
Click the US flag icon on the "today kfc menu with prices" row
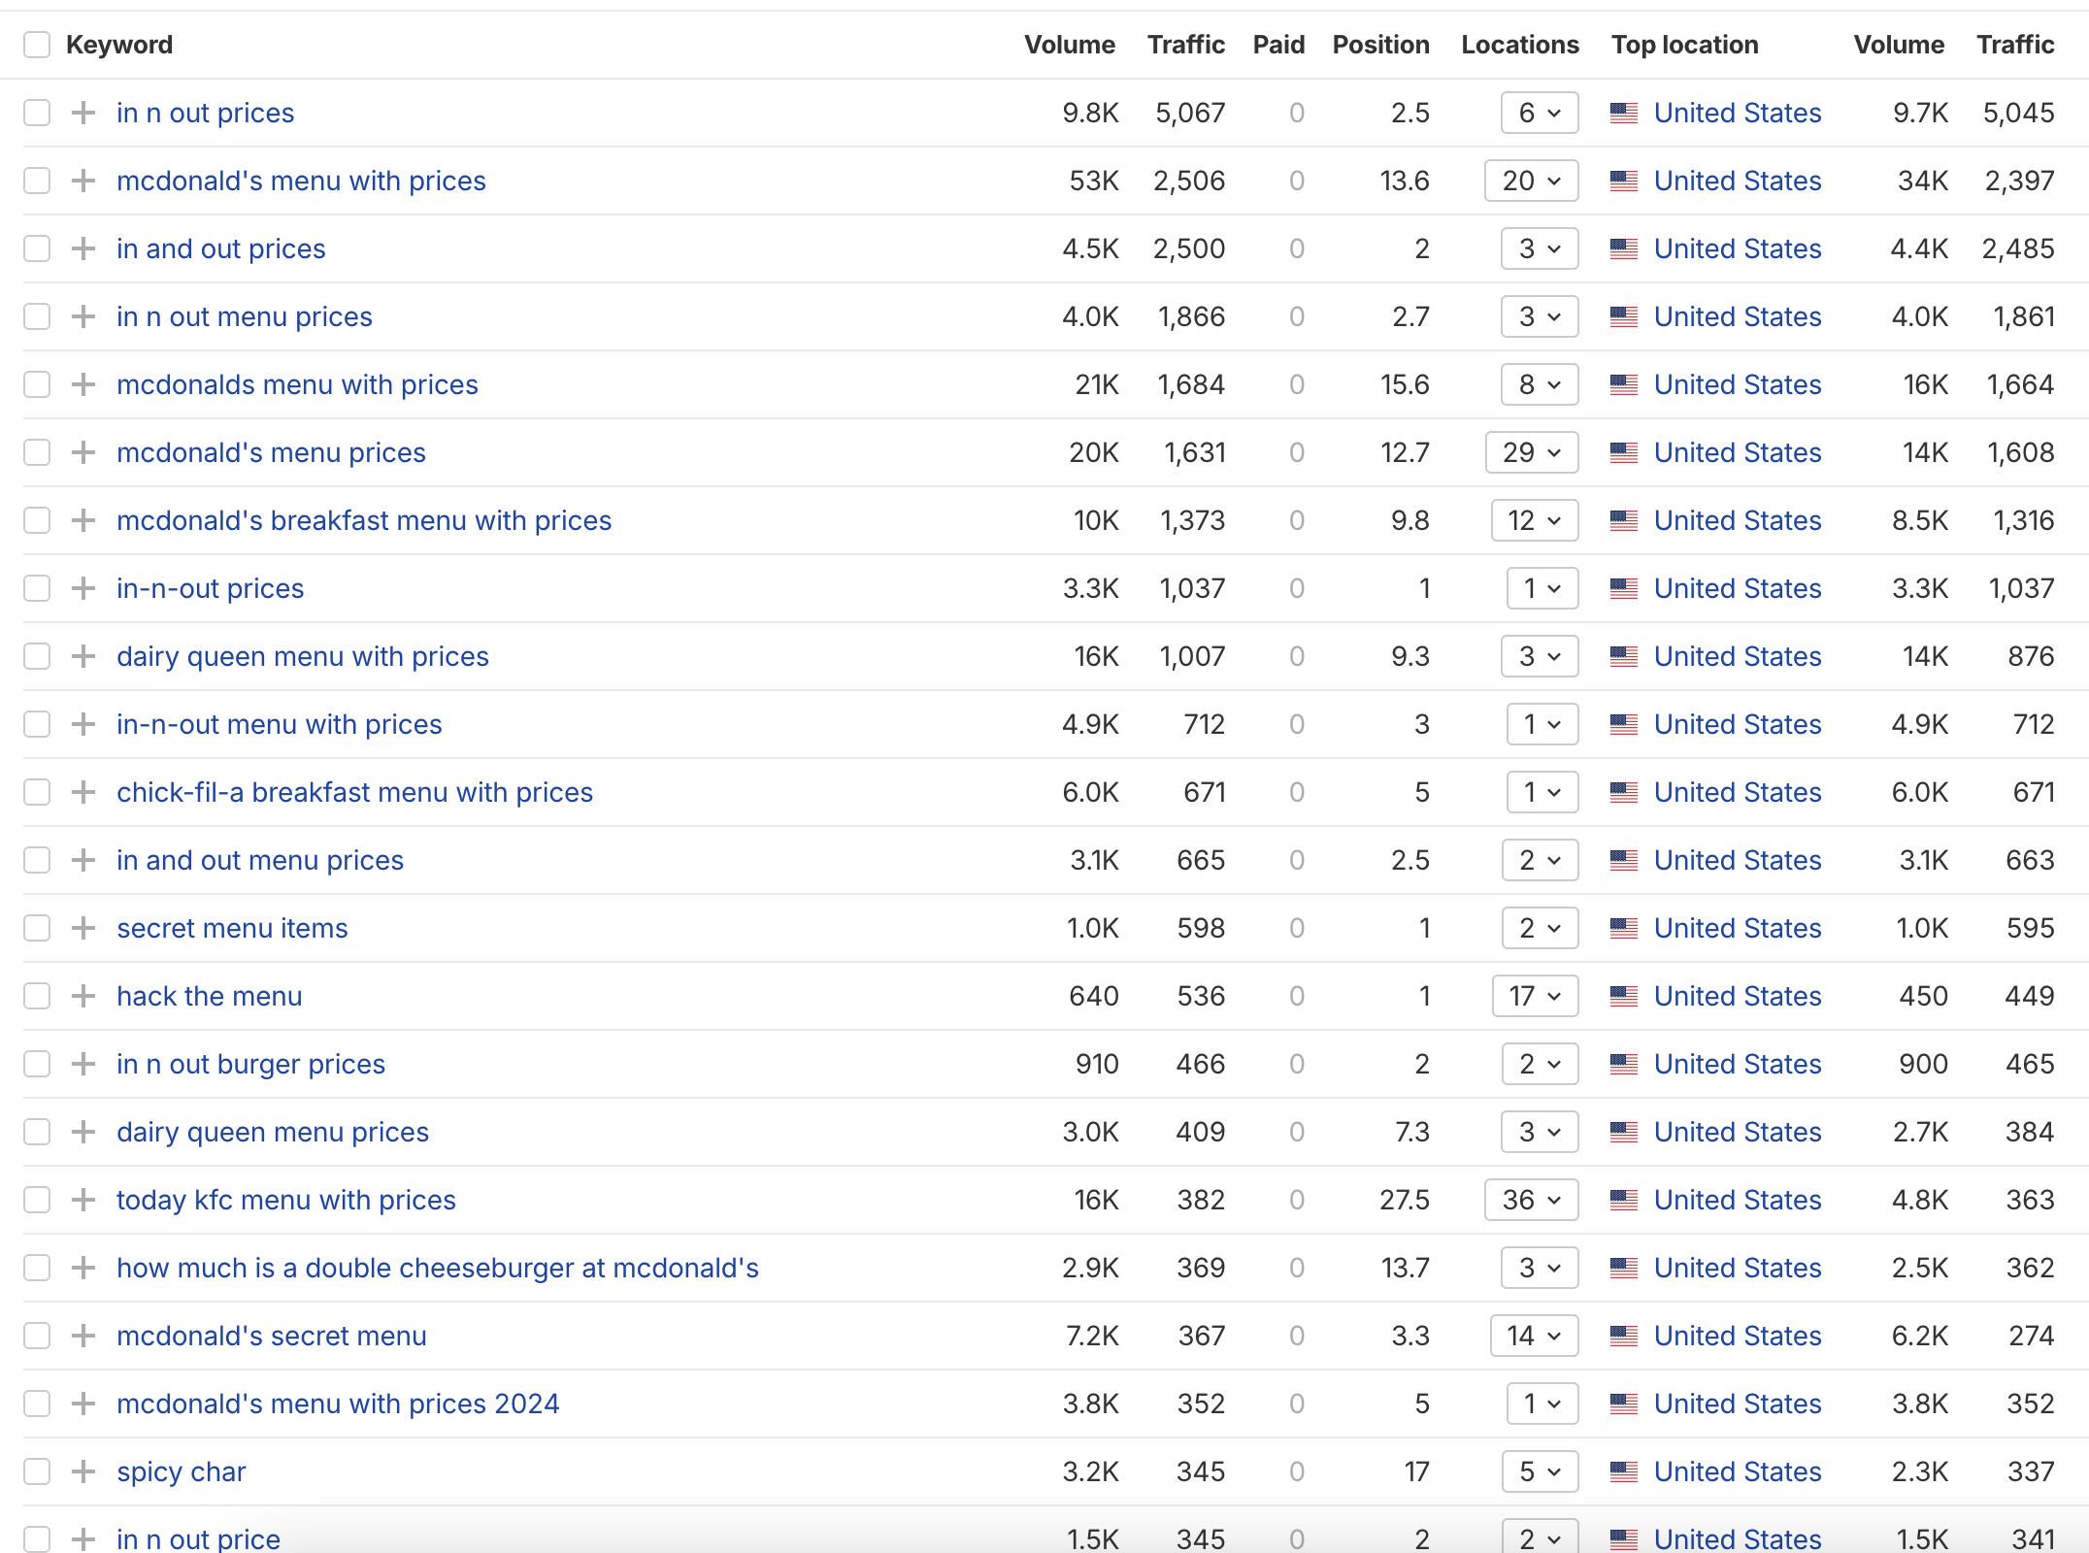(x=1626, y=1200)
